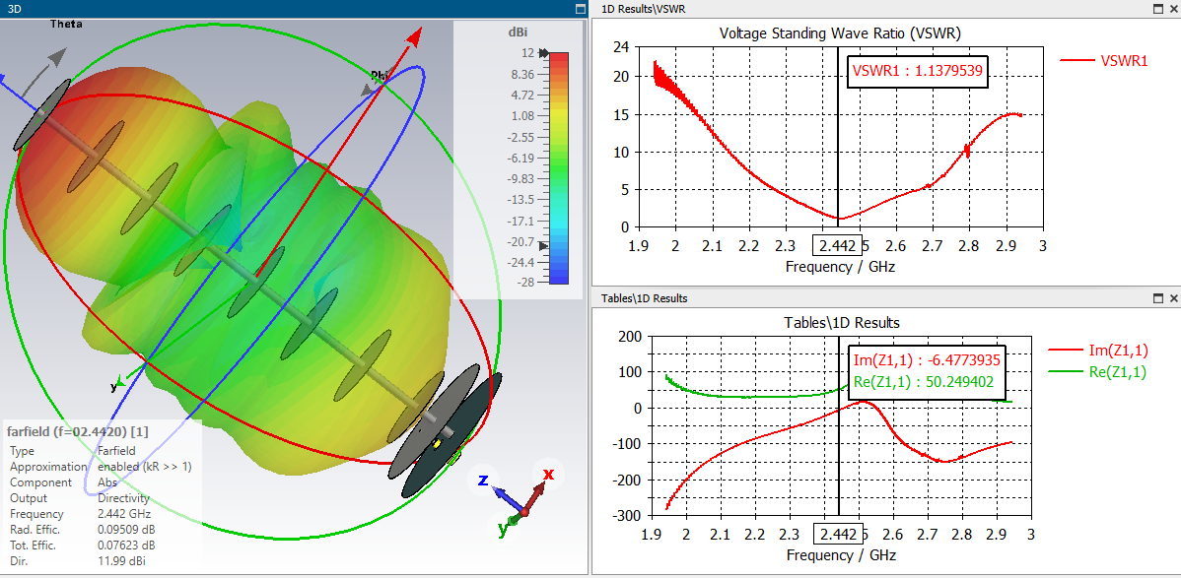Click the Phi label in 3D view
The width and height of the screenshot is (1181, 578).
click(381, 75)
